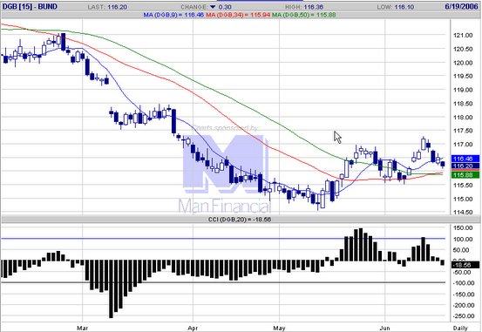
Task: Click the Mar label on time axis
Action: tap(83, 328)
